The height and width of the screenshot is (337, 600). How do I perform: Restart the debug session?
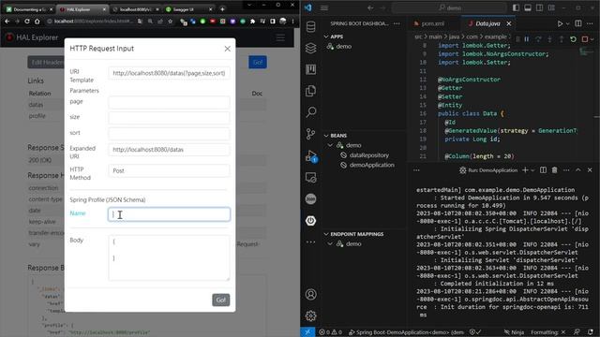pyautogui.click(x=573, y=39)
